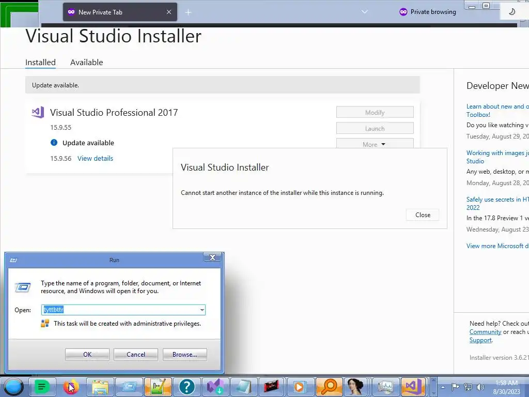Open Action Center flag in tray
Viewport: 529px width, 397px height.
(455, 387)
